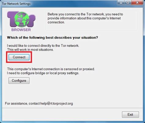Click the help@rt.torproject.org email address
Screen dimensions: 145x123
[x=57, y=103]
